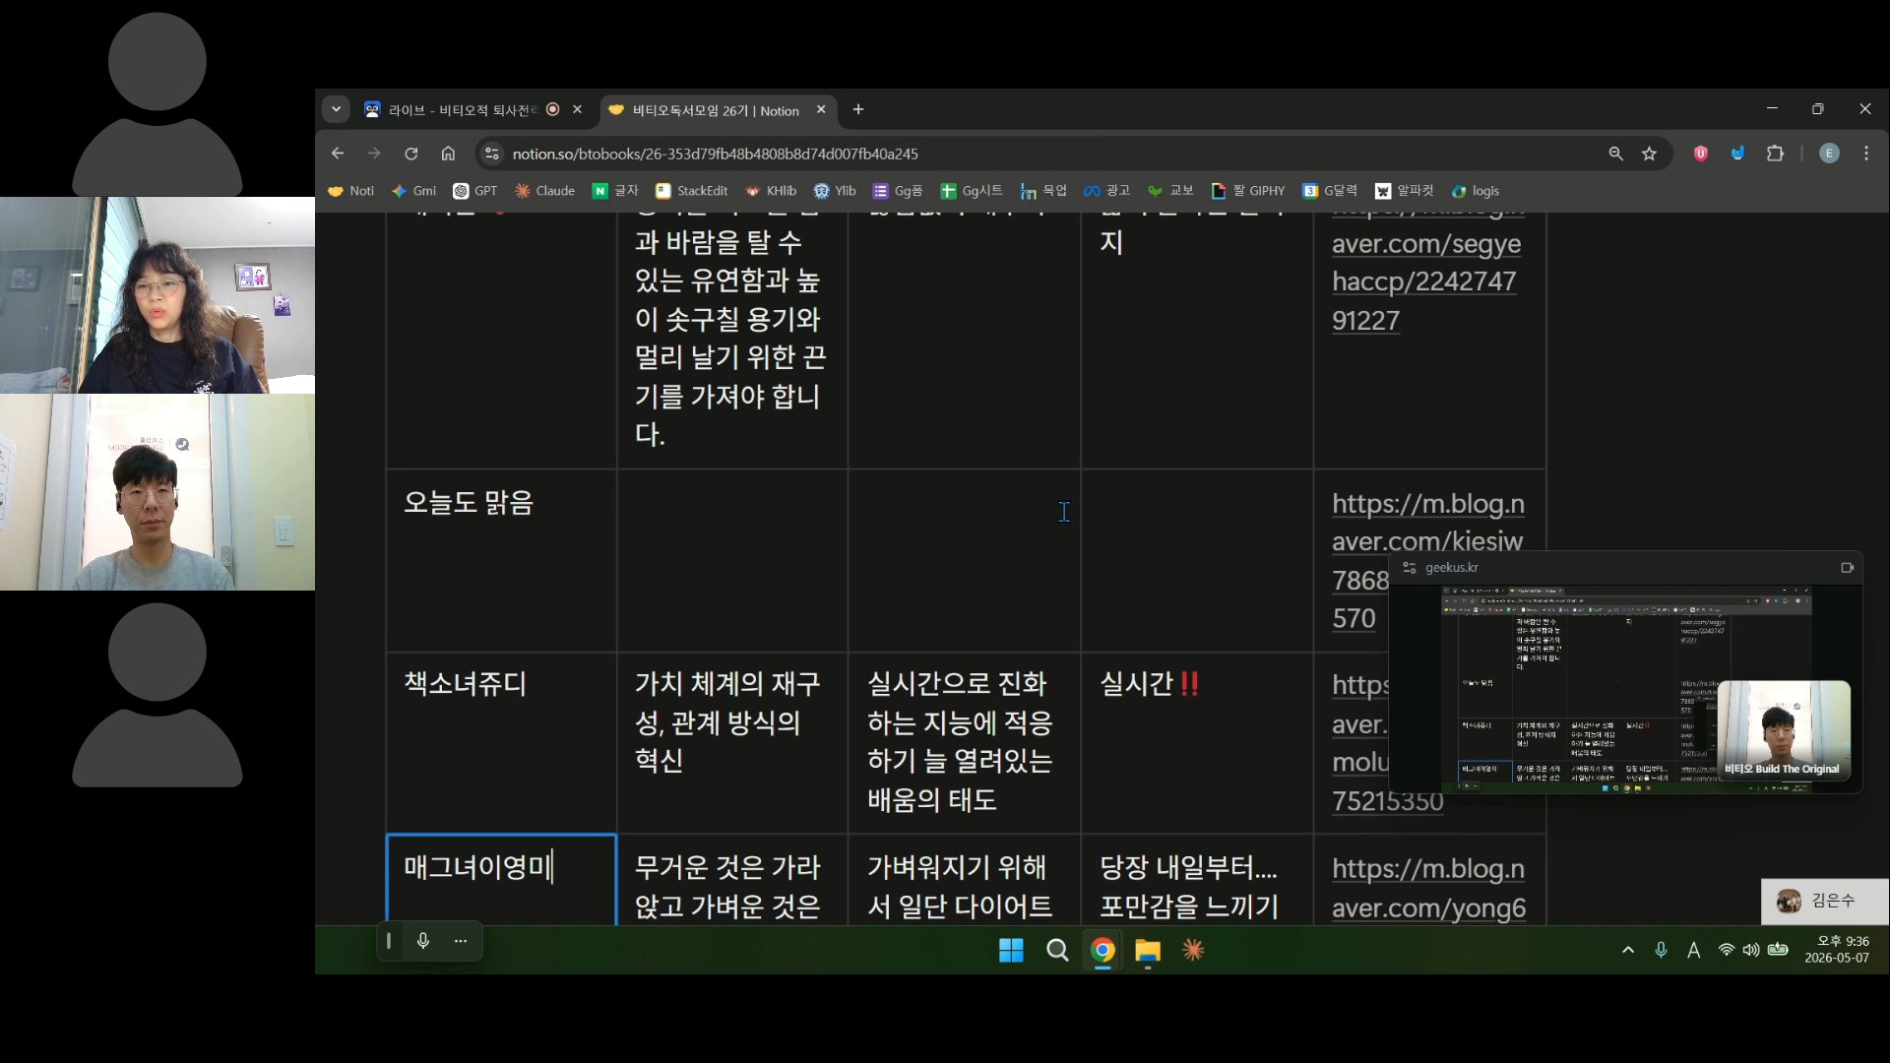
Task: Open the blue hand extension
Action: point(1737,154)
